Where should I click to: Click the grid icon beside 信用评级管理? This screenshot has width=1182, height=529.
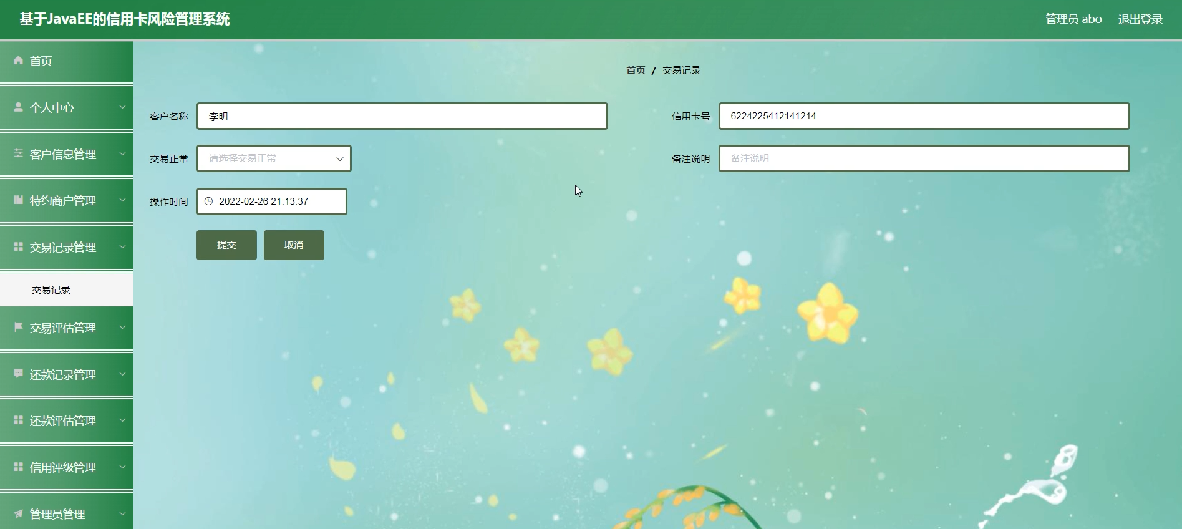click(18, 467)
